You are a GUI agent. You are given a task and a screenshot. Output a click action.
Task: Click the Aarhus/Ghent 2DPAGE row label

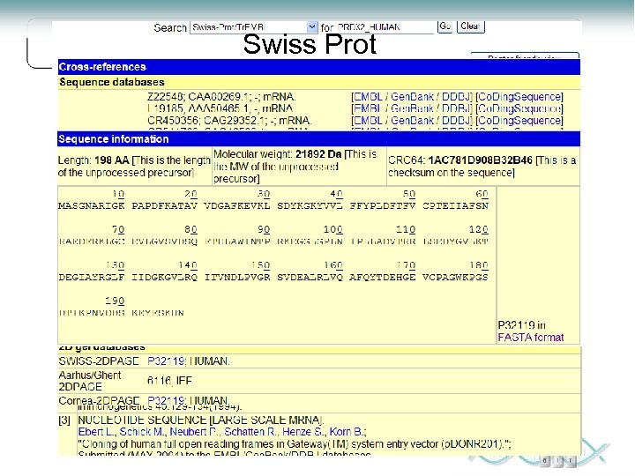point(90,381)
